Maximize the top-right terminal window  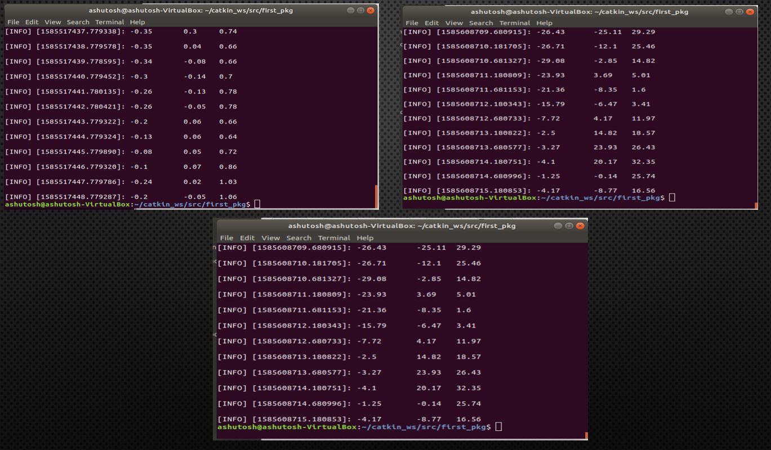pos(739,12)
